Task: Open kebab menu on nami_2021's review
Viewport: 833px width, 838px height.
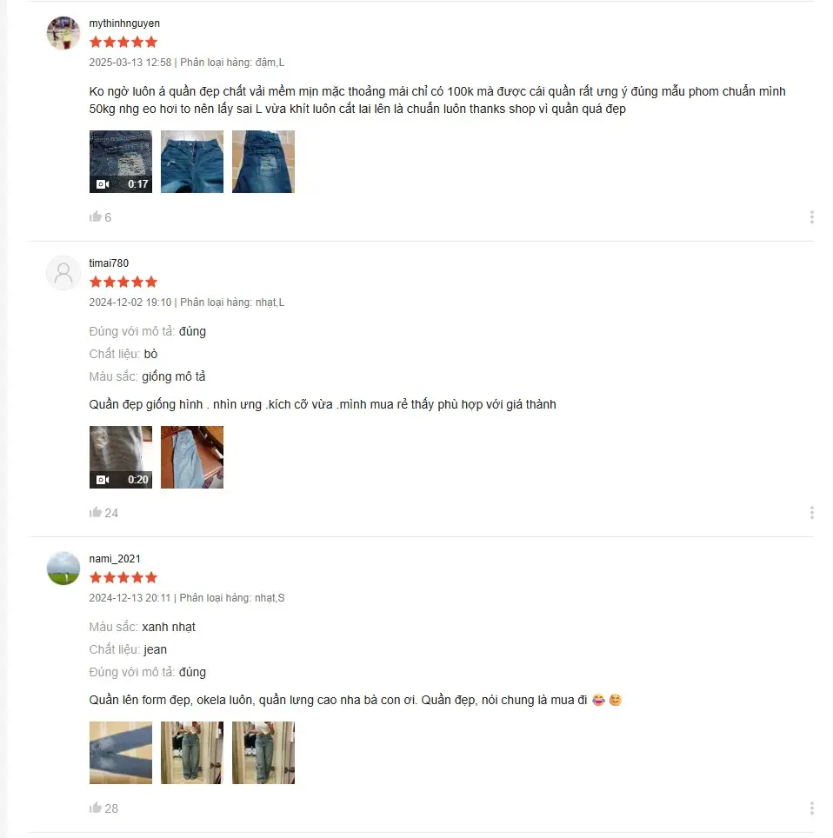Action: pos(811,808)
